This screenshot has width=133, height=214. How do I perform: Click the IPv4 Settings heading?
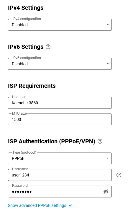26,8
